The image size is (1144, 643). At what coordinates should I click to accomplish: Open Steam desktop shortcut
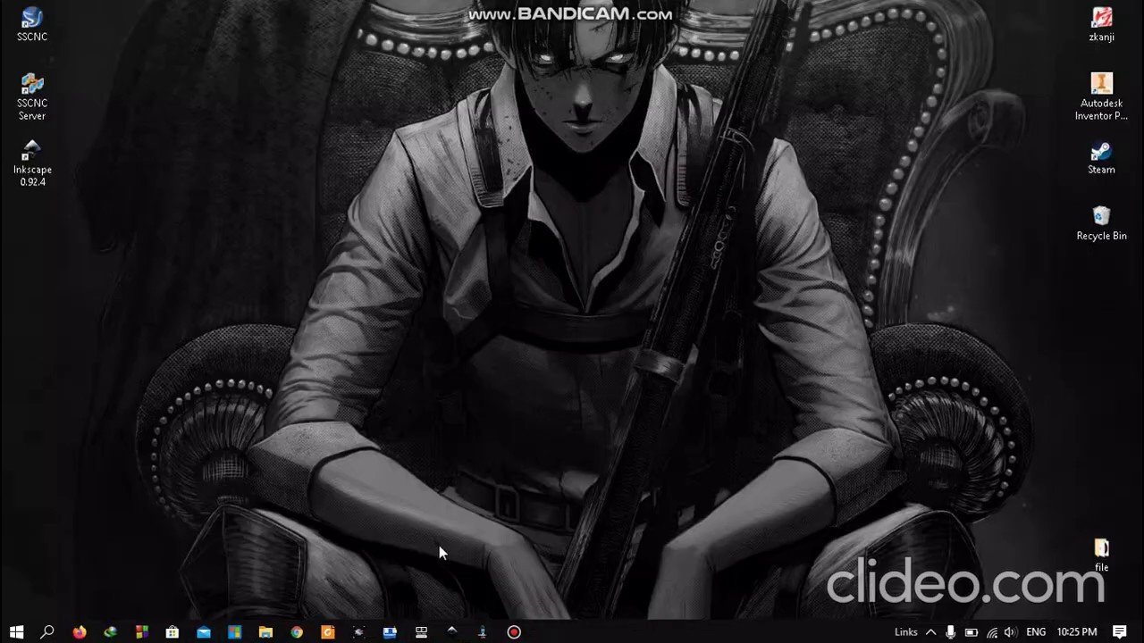click(x=1101, y=157)
